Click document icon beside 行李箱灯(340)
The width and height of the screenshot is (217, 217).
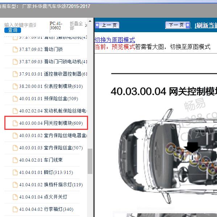click(15, 209)
